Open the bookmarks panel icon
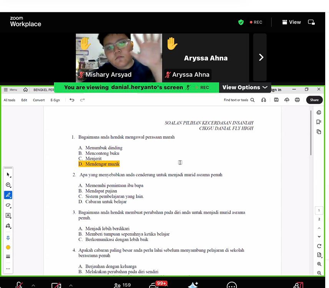The image size is (329, 288). point(319,122)
